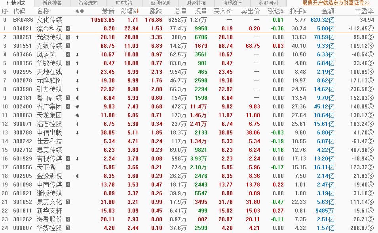Sort by the 涨幅% column header
378x233 pixels.
pos(129,11)
